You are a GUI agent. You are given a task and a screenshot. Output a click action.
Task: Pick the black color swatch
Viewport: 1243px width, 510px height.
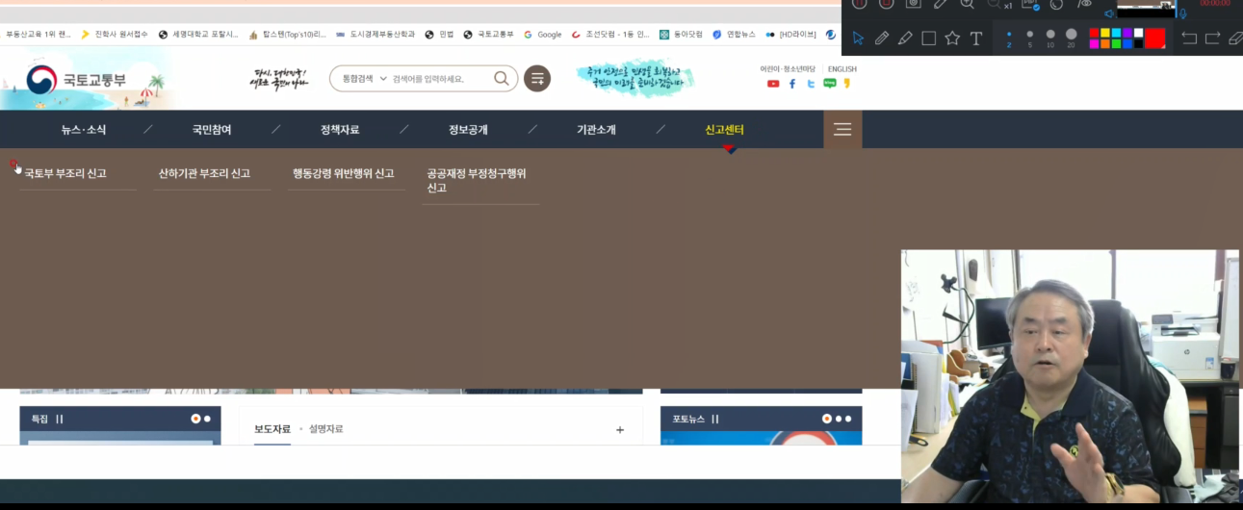click(1138, 43)
